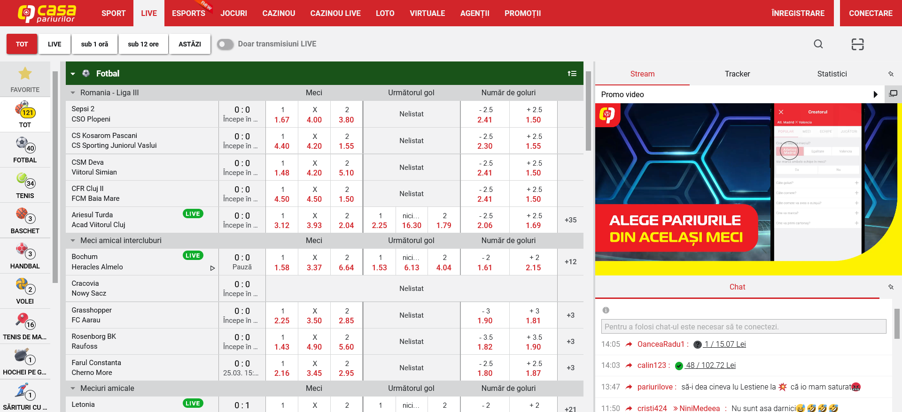Open Promo video list arrow
This screenshot has width=902, height=412.
click(x=875, y=94)
